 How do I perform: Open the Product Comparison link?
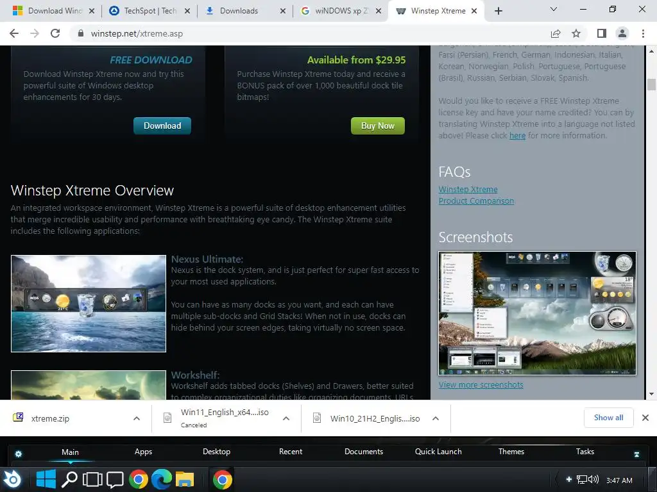pyautogui.click(x=476, y=201)
